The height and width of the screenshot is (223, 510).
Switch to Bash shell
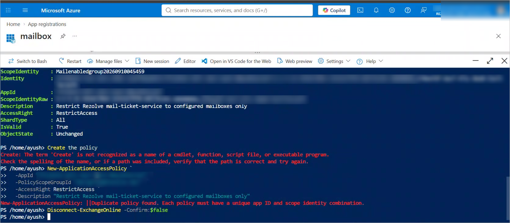pyautogui.click(x=27, y=61)
